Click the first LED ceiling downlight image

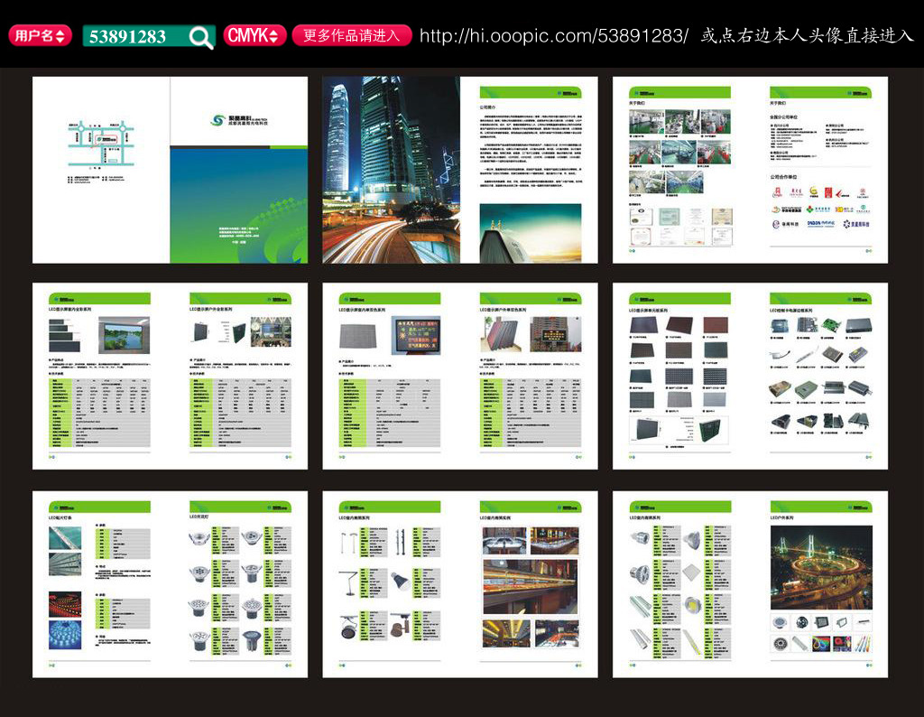tap(199, 540)
